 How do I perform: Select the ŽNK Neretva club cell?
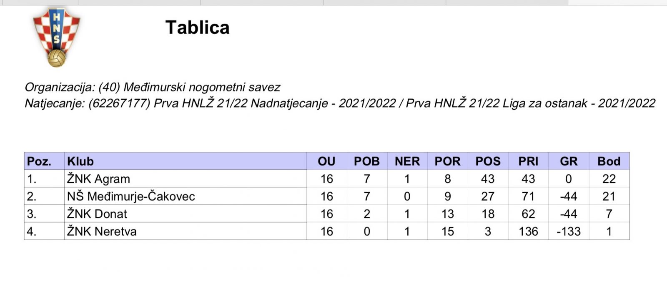[x=102, y=232]
